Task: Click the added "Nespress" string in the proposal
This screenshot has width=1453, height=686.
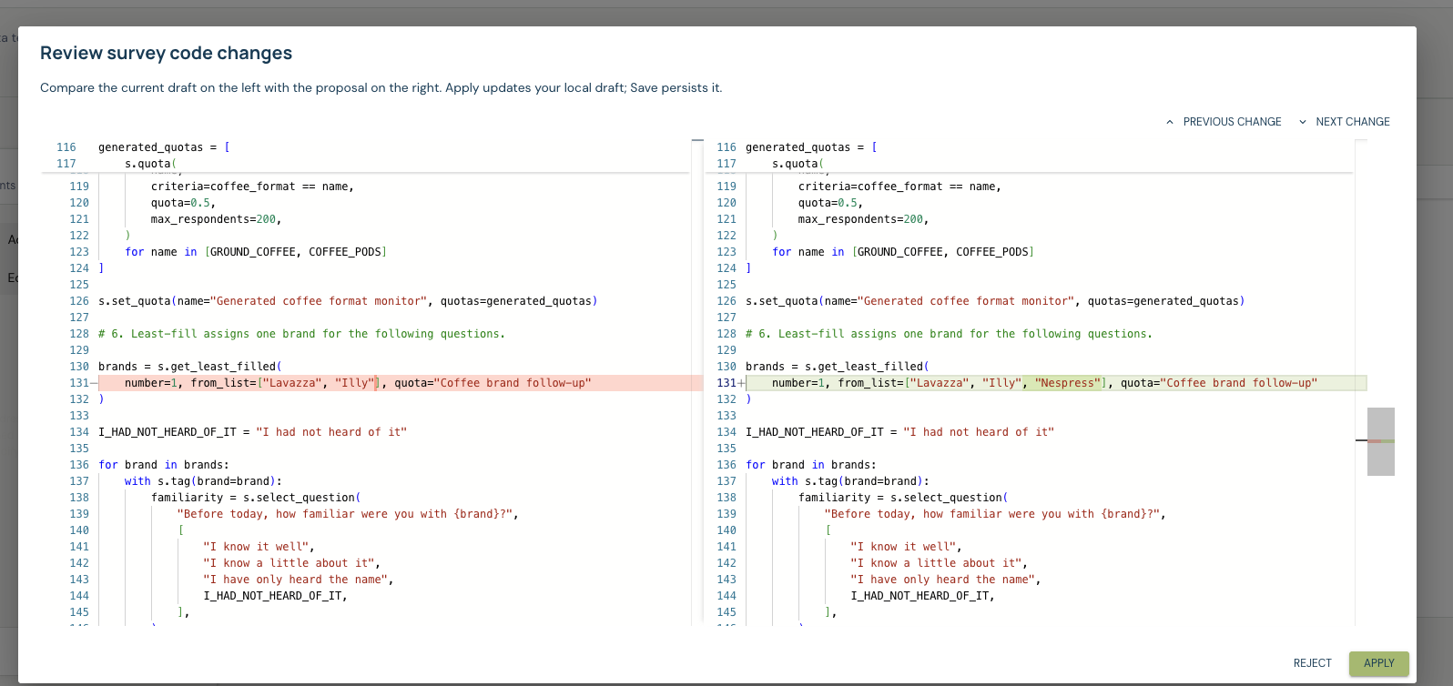Action: 1068,383
